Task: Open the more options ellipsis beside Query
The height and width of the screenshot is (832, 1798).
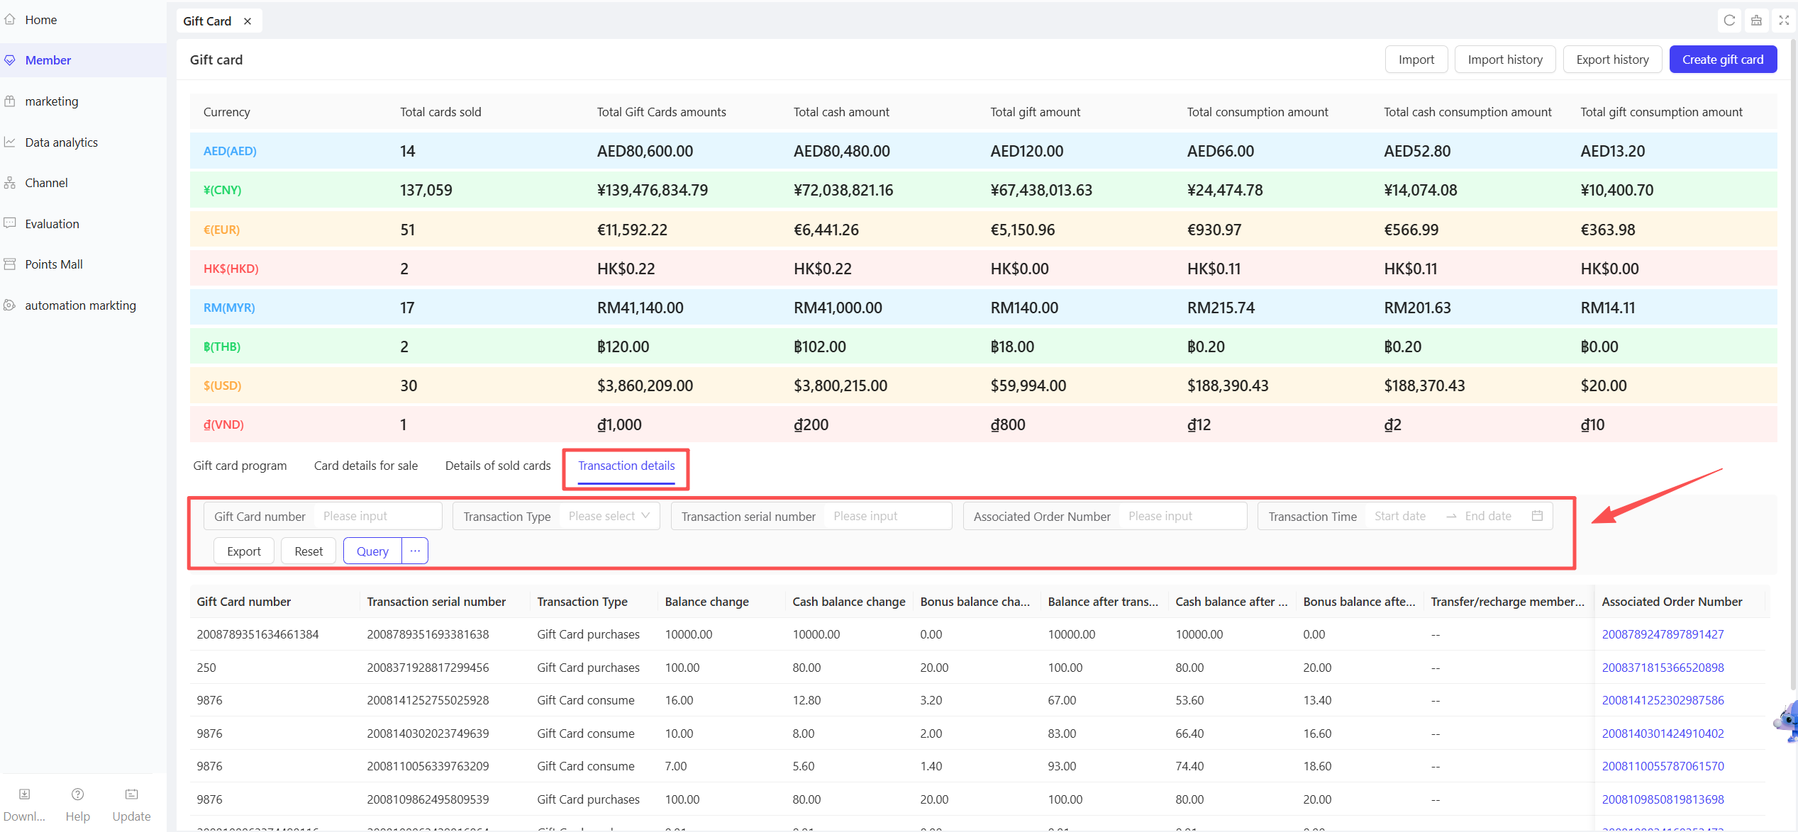Action: click(415, 551)
